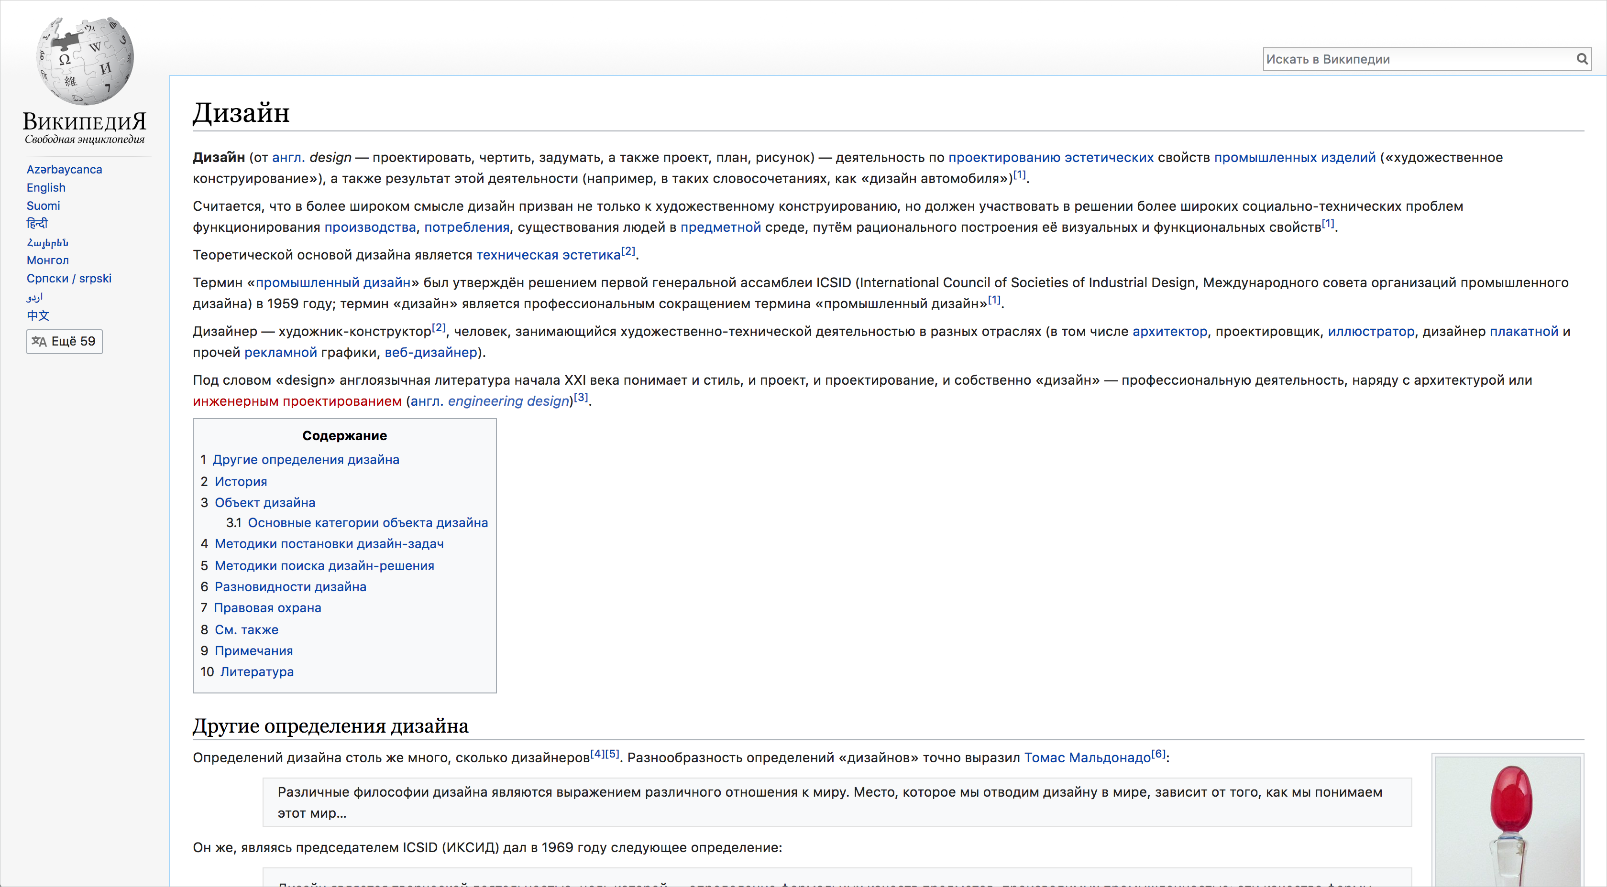The height and width of the screenshot is (887, 1607).
Task: Open the 'архитектор' link
Action: (1170, 332)
